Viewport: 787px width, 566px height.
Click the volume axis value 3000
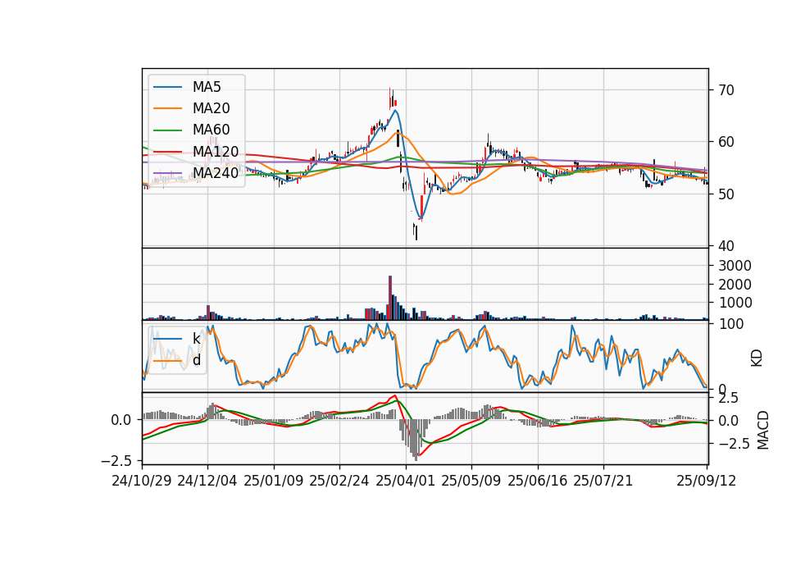click(735, 266)
